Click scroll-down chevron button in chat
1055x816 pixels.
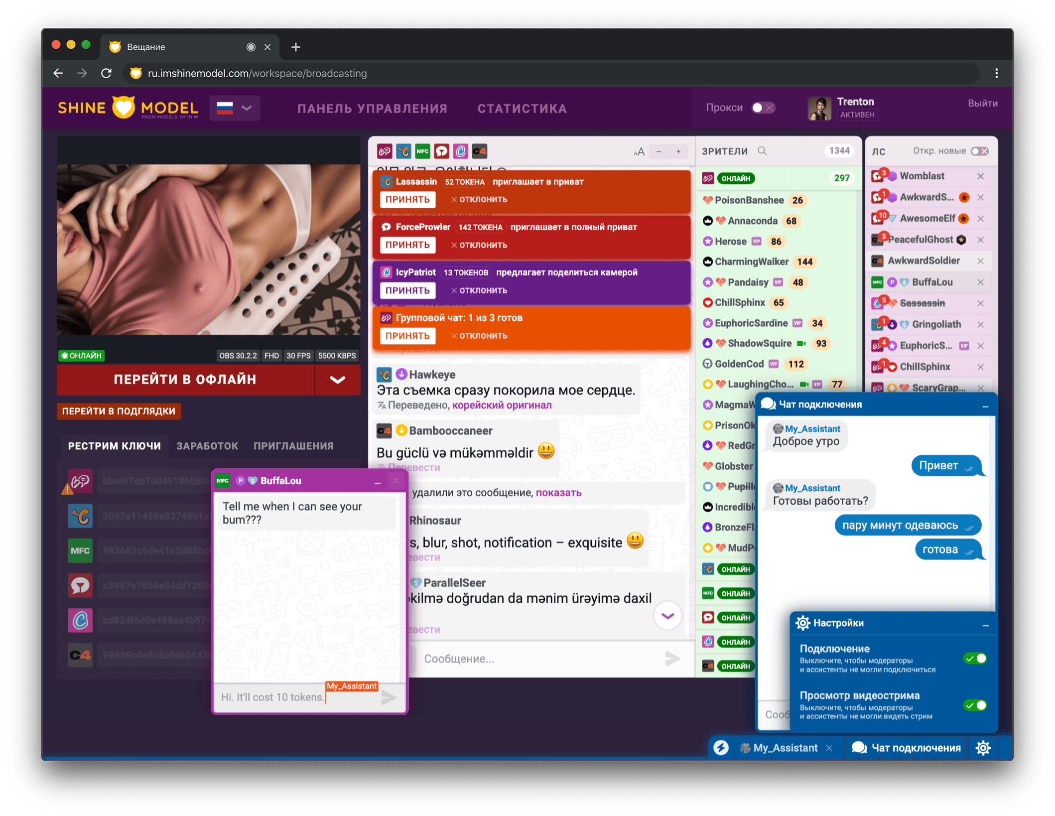pos(667,616)
